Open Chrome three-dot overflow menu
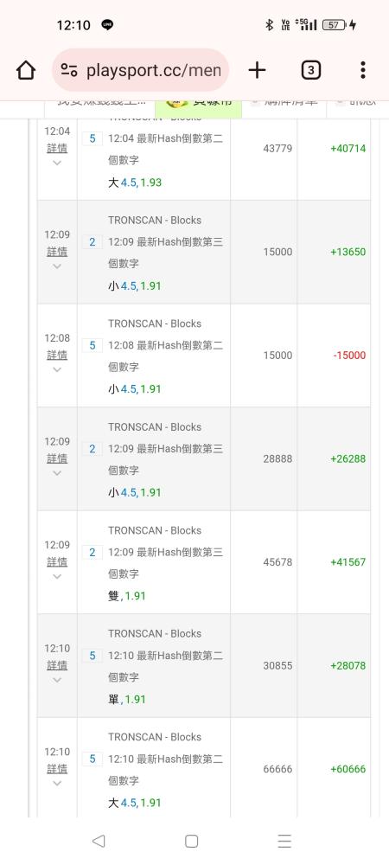Screen dimensions: 389x865 point(362,70)
